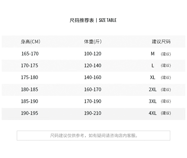Select the 身高(CM) column header

tap(30, 42)
